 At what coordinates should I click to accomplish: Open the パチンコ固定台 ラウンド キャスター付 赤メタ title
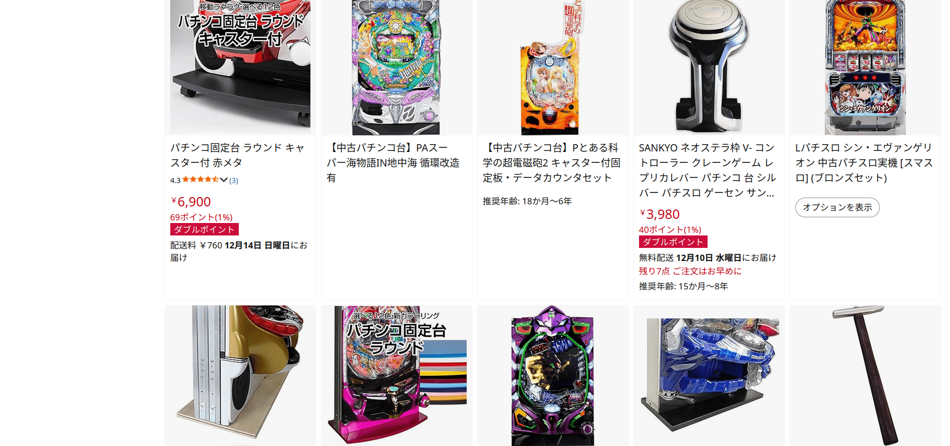click(x=238, y=155)
